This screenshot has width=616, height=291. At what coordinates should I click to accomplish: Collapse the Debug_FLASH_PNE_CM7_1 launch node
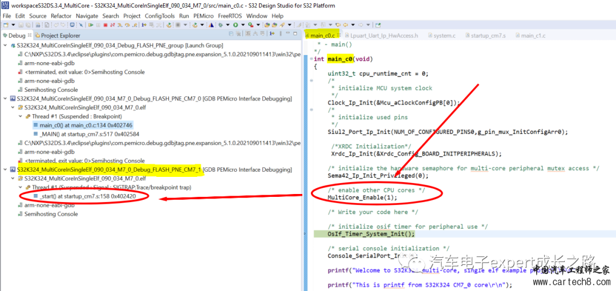pos(5,170)
